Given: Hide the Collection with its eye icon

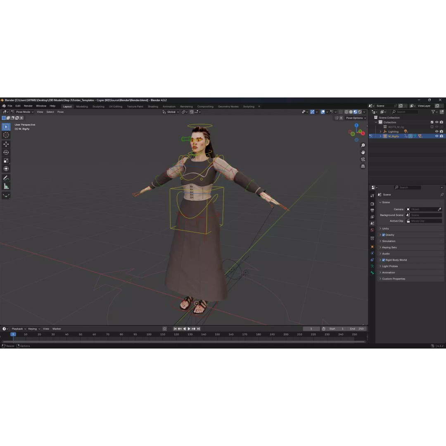Looking at the screenshot, I should point(437,122).
